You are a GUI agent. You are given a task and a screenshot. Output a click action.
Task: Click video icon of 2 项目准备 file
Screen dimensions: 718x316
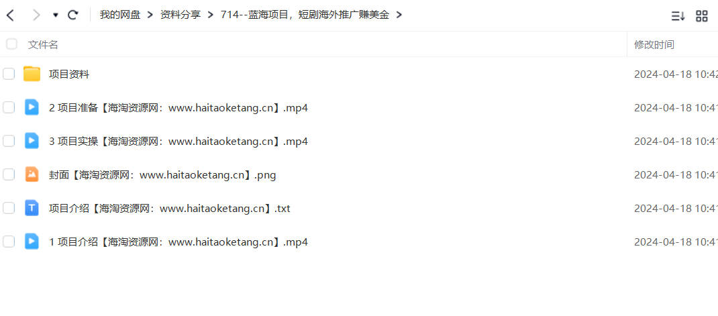tap(32, 107)
